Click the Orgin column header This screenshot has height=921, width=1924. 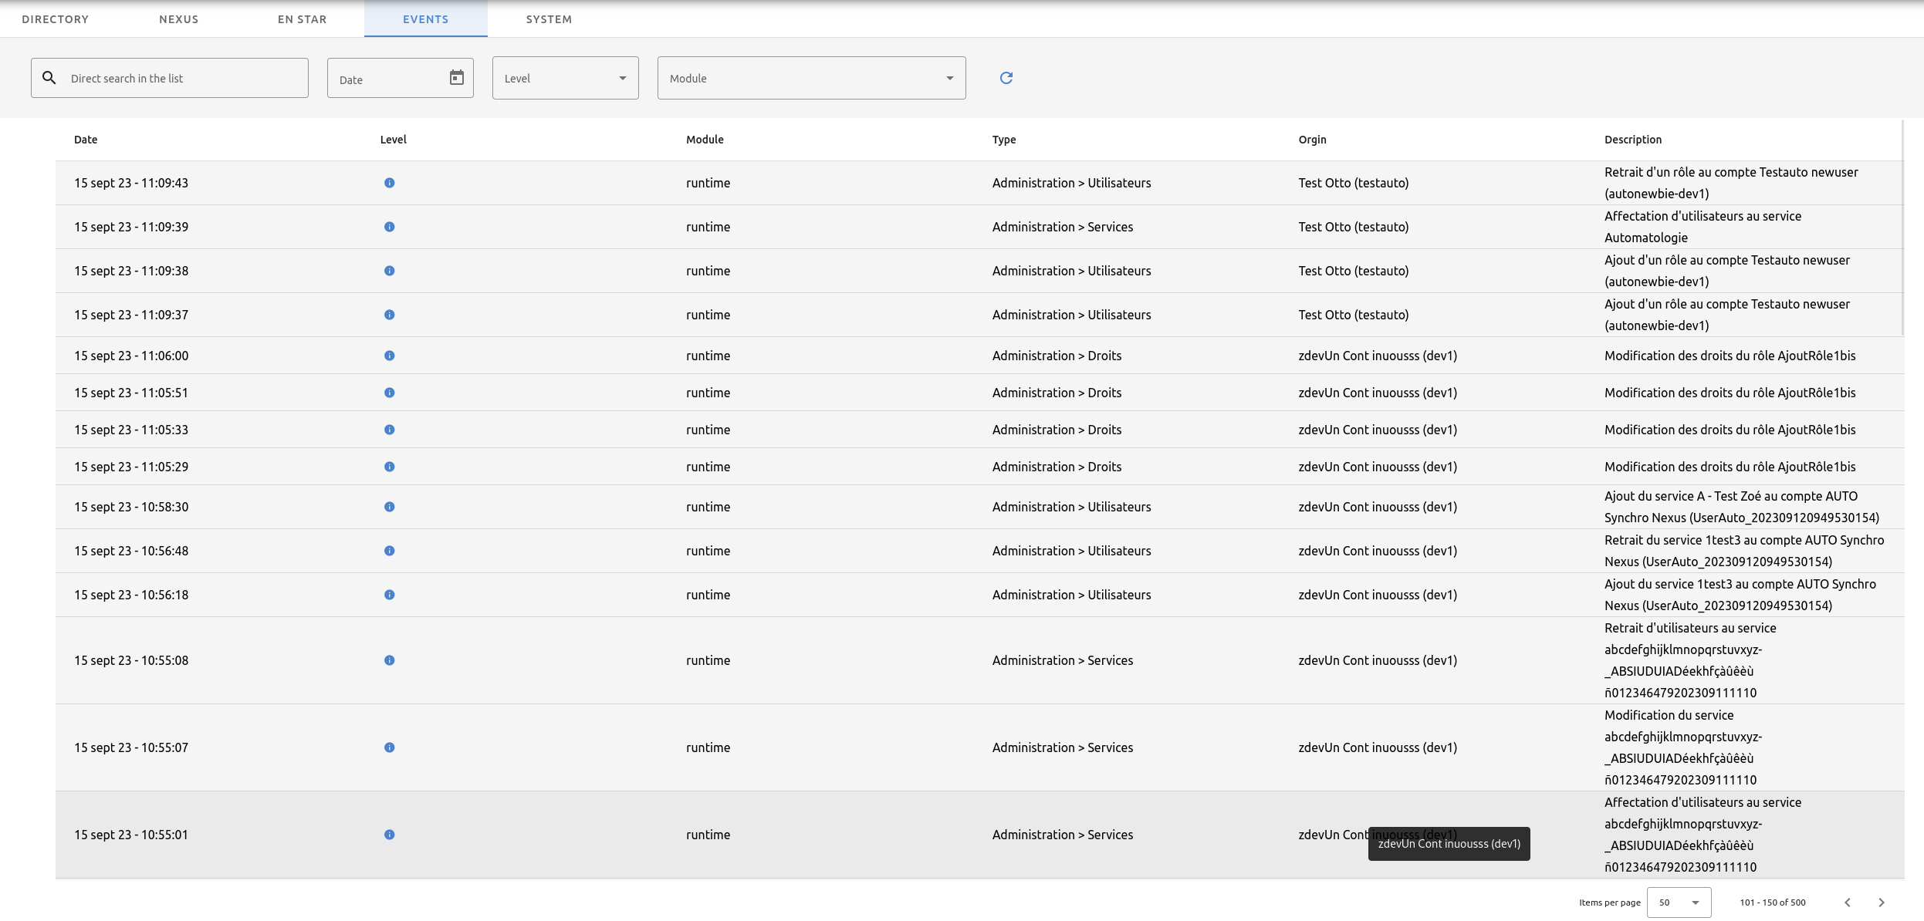[1313, 140]
